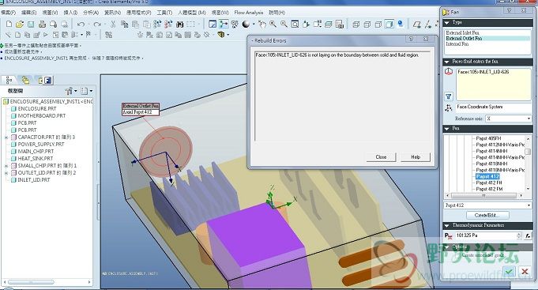Switch to hidden line display mode
Image resolution: width=538 pixels, height=290 pixels.
pyautogui.click(x=367, y=24)
